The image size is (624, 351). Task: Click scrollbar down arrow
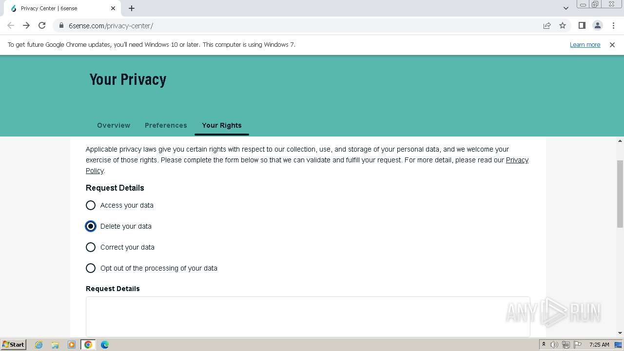click(x=620, y=333)
